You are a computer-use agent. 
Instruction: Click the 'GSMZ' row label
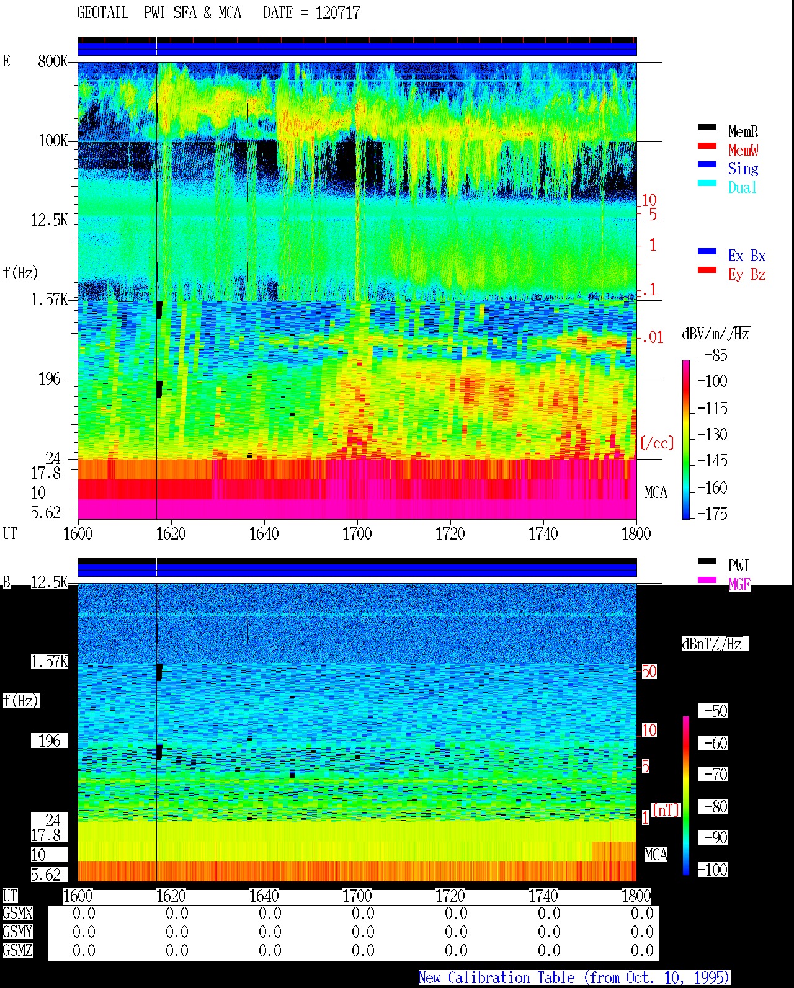pyautogui.click(x=17, y=950)
